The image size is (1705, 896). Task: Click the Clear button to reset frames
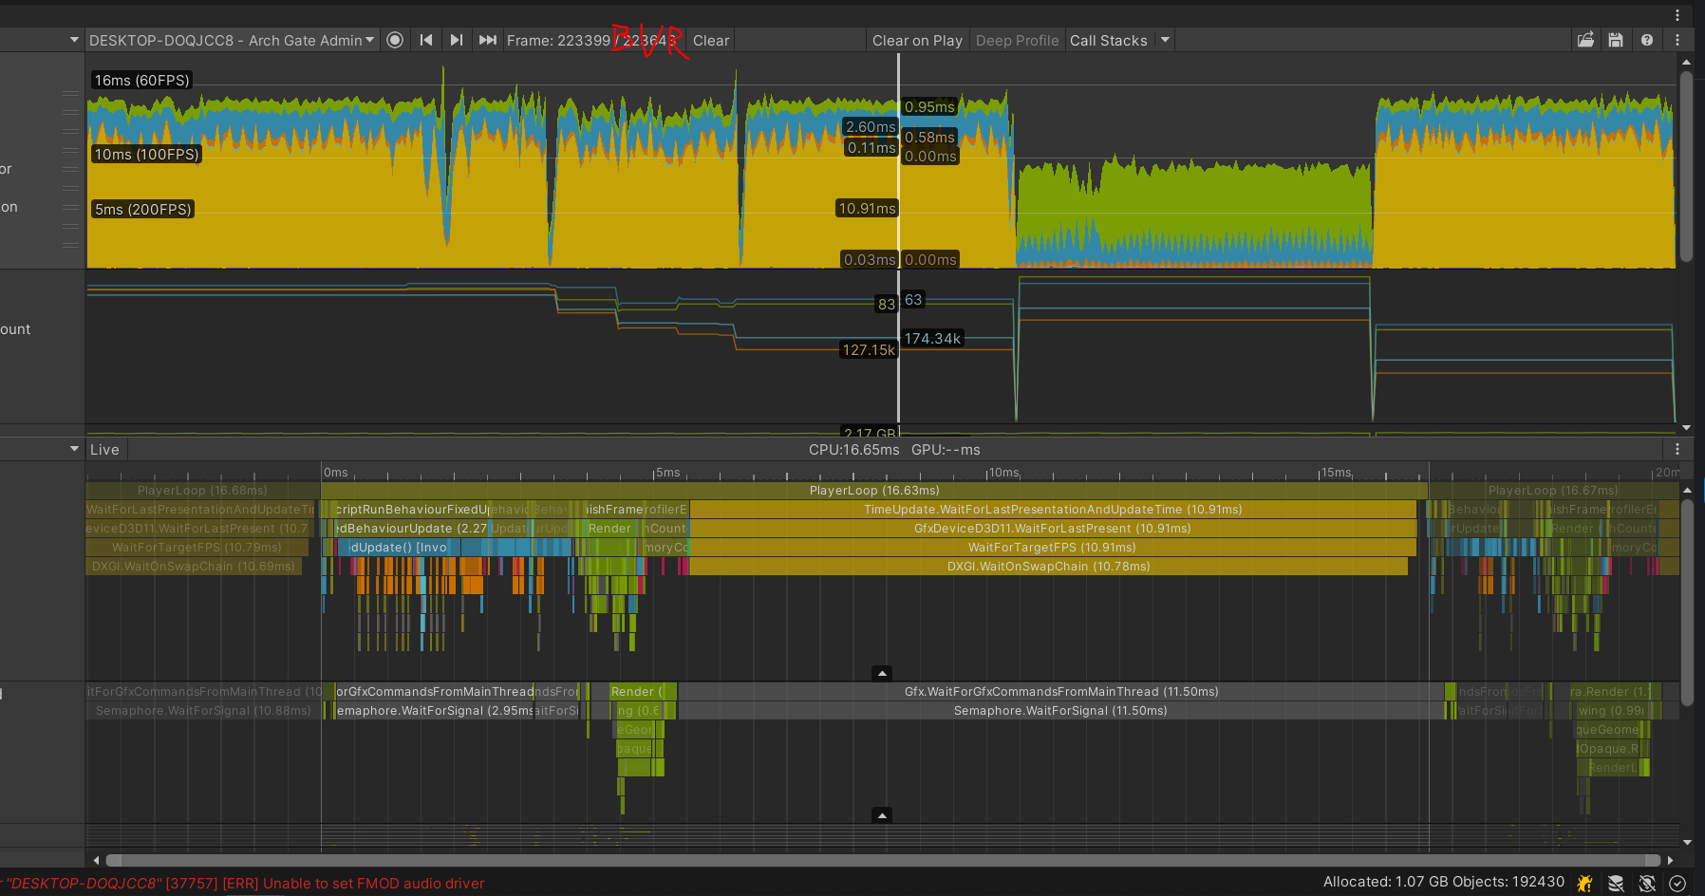[x=710, y=40]
